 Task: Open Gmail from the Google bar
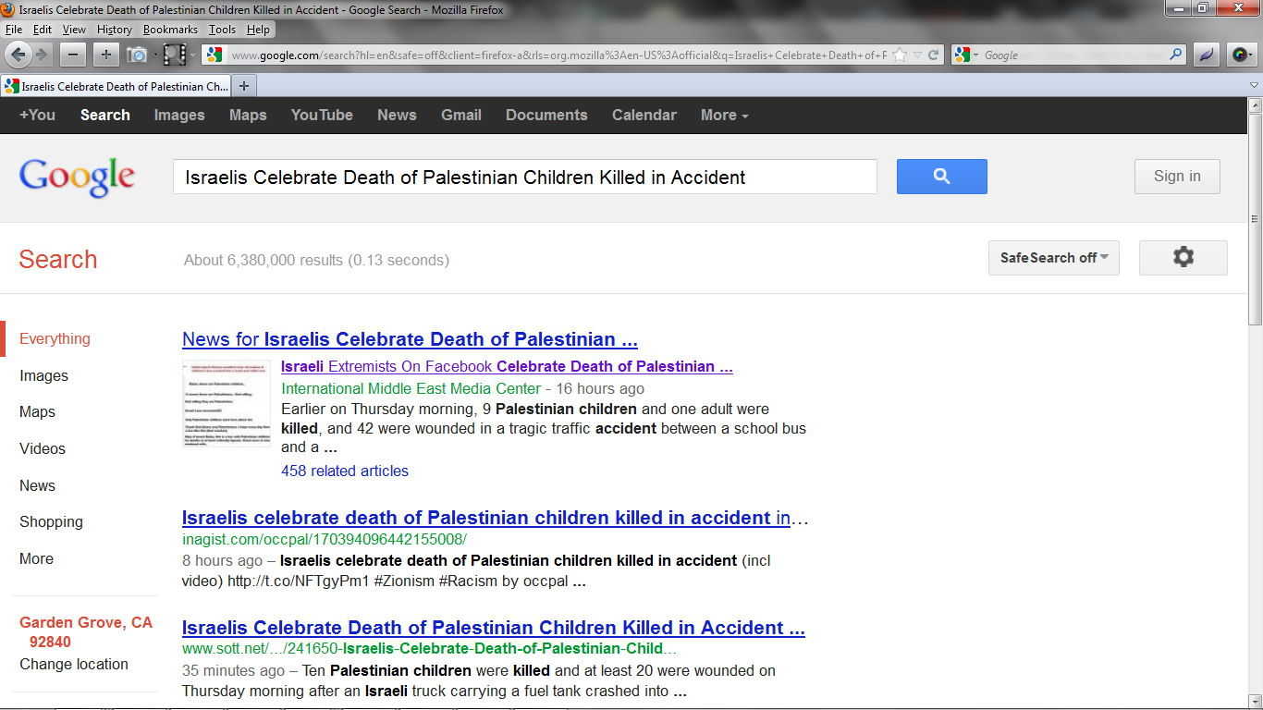point(461,116)
